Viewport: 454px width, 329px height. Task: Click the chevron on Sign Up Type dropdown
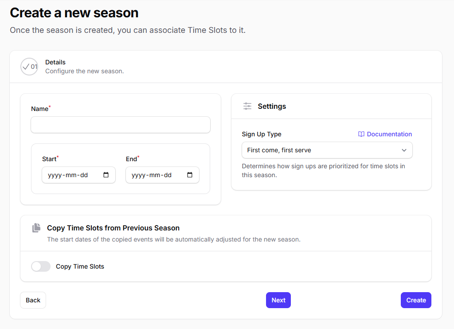404,150
